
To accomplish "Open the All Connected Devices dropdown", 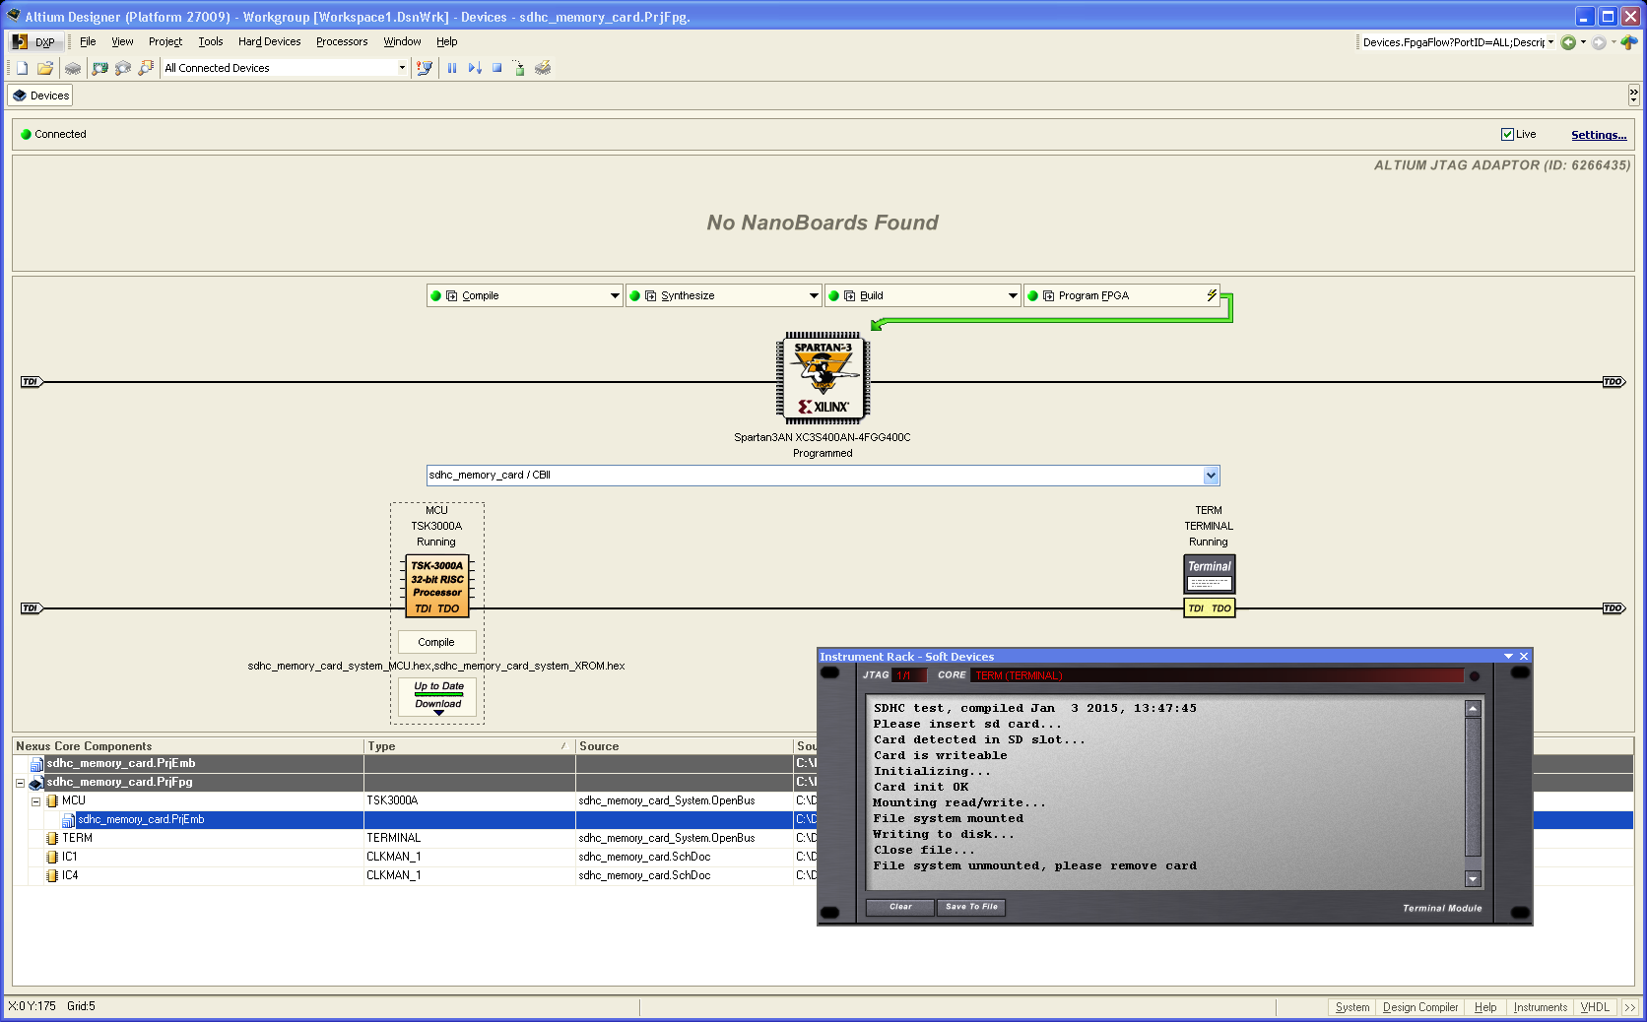I will click(x=402, y=68).
